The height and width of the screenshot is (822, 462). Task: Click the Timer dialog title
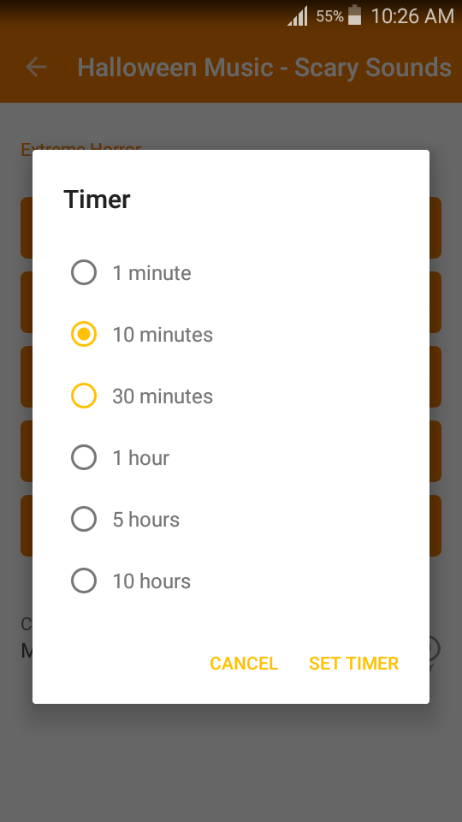pyautogui.click(x=97, y=200)
